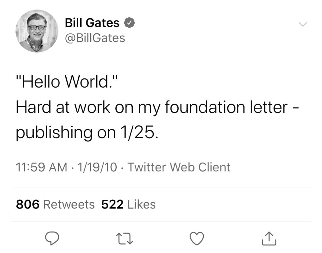Open the @BillGates handle link

(95, 38)
